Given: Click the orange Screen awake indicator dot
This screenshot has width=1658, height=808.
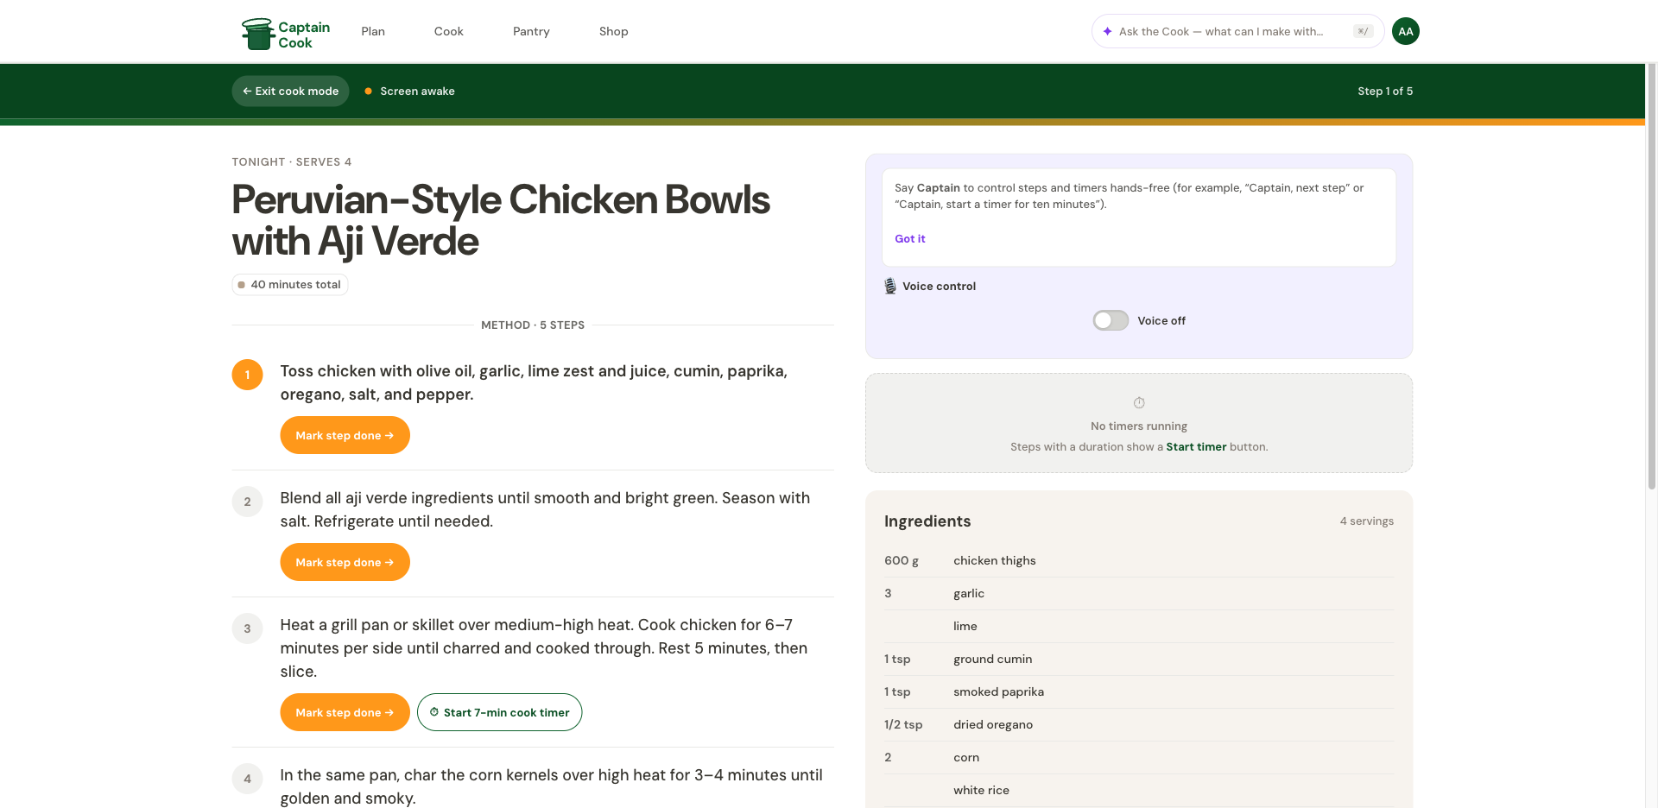Looking at the screenshot, I should click(368, 91).
